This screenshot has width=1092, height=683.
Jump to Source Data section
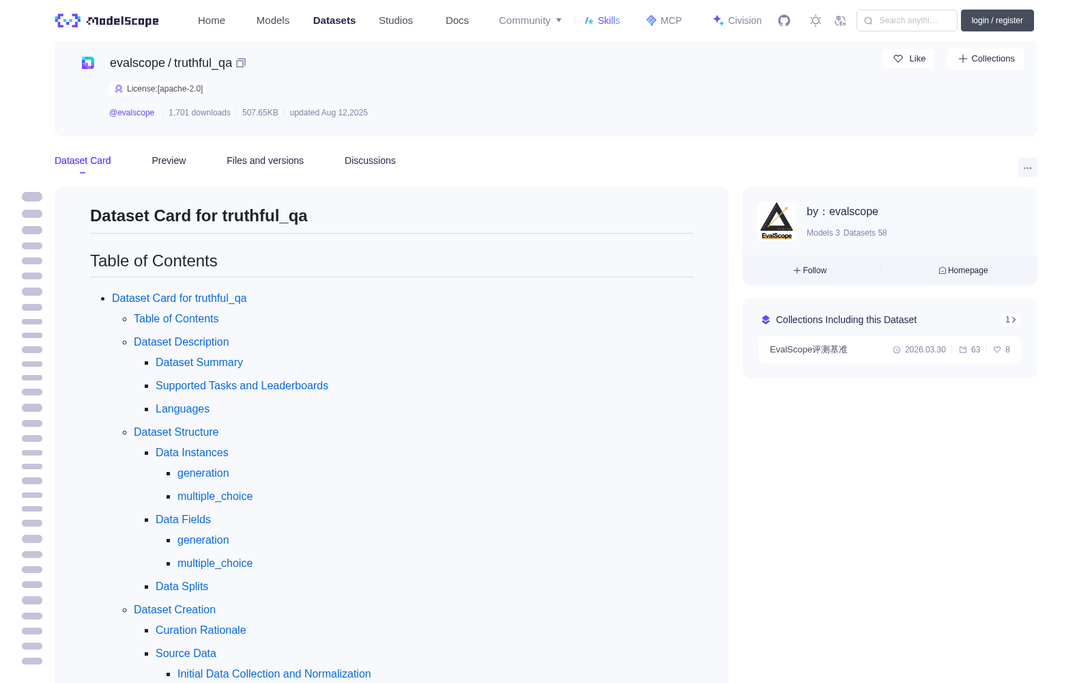pyautogui.click(x=186, y=654)
